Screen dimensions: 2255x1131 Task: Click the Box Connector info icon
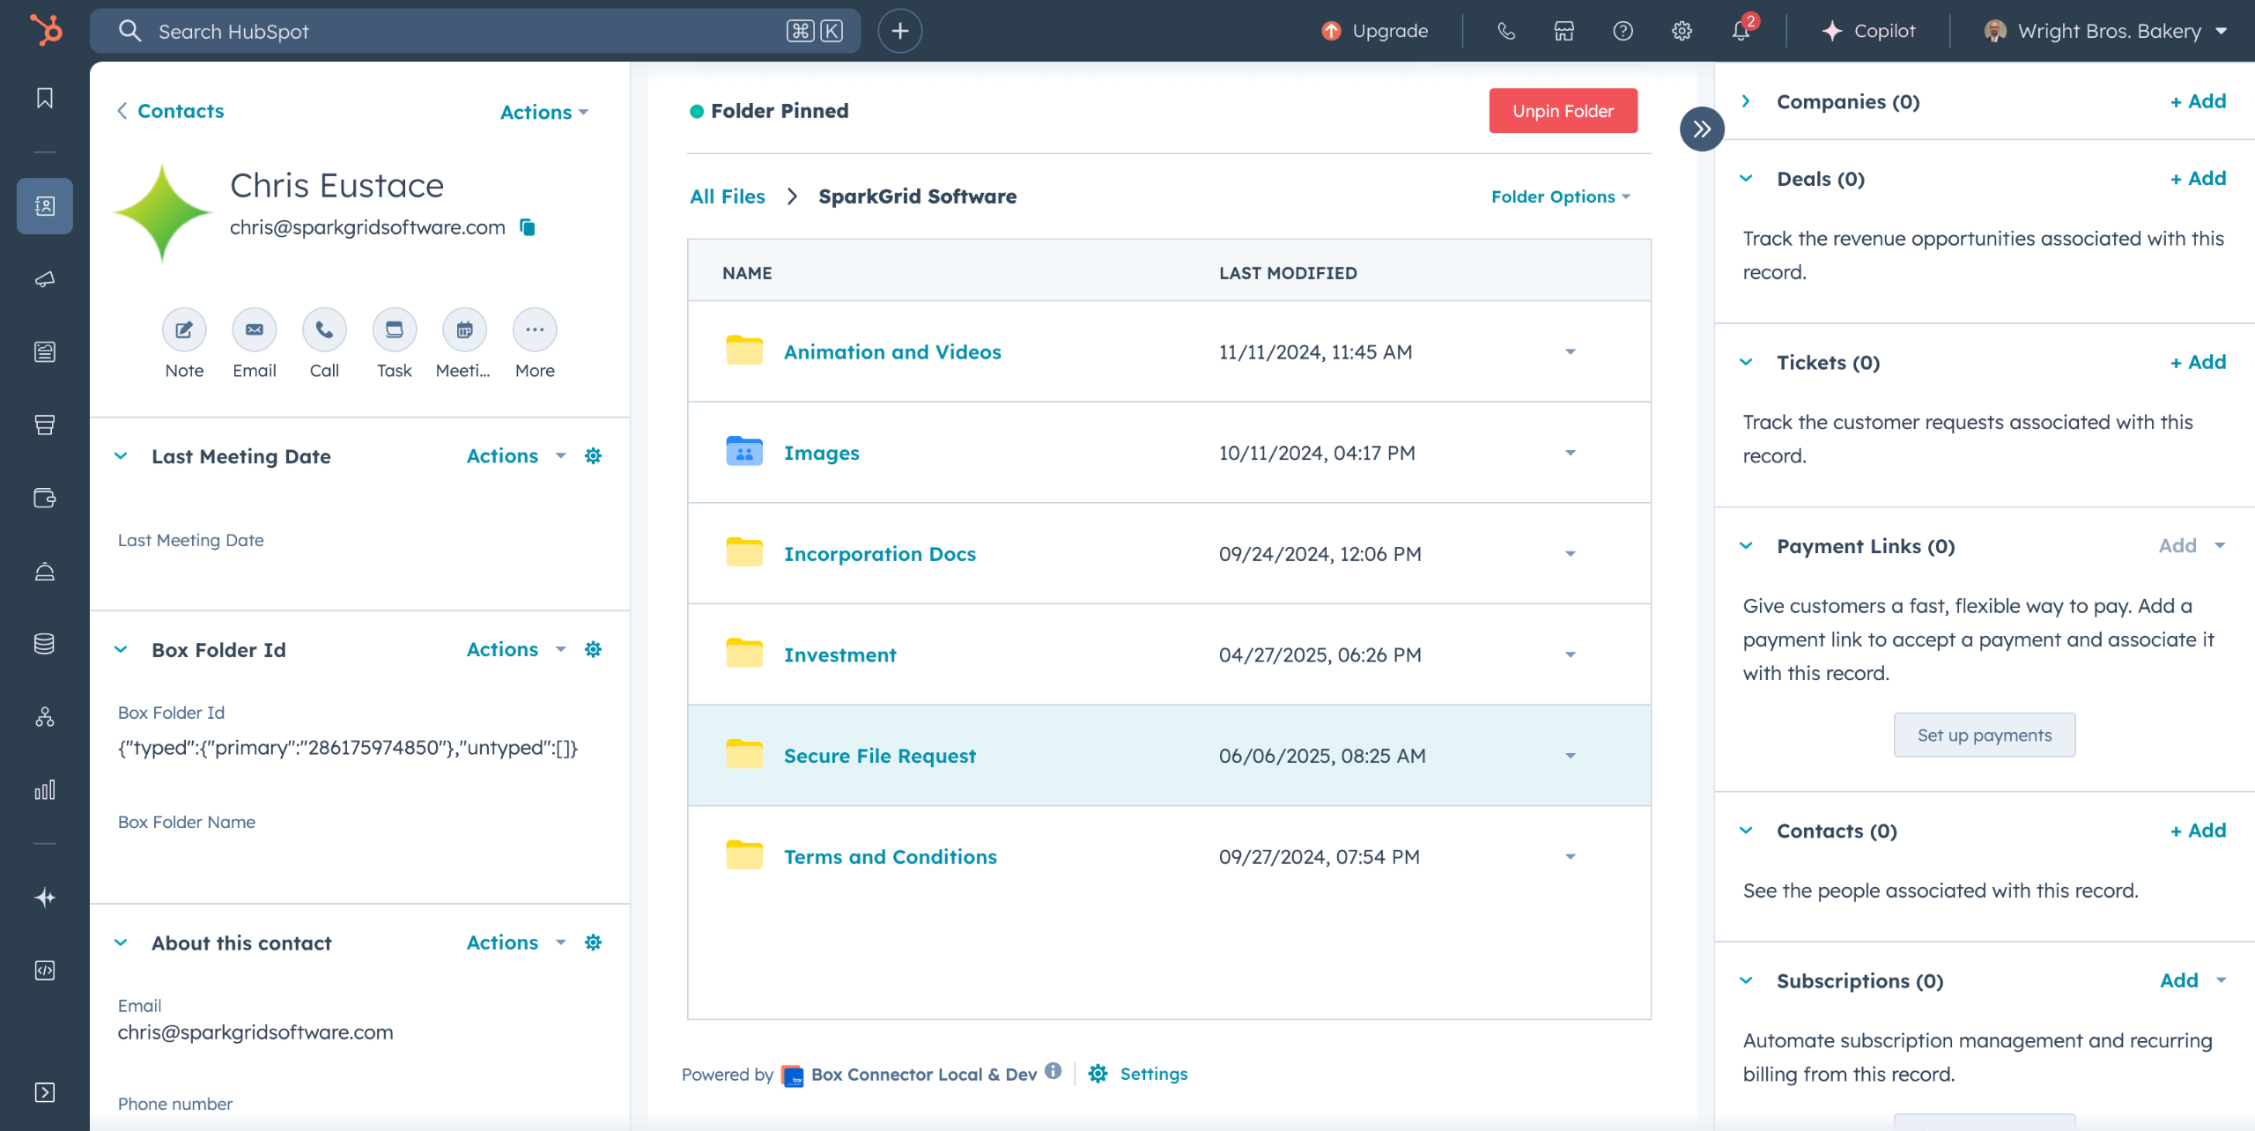(x=1054, y=1072)
